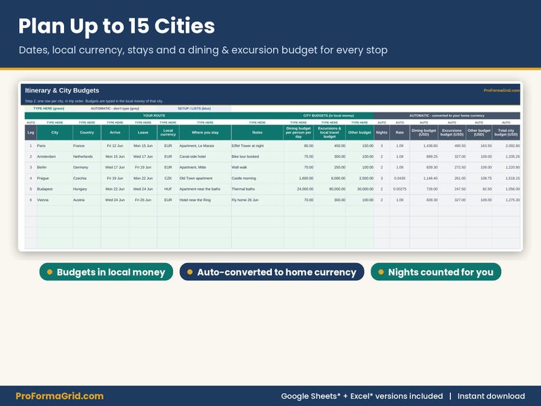Select the 'YOUR ROUTE' section header
541x406 pixels.
(154, 116)
